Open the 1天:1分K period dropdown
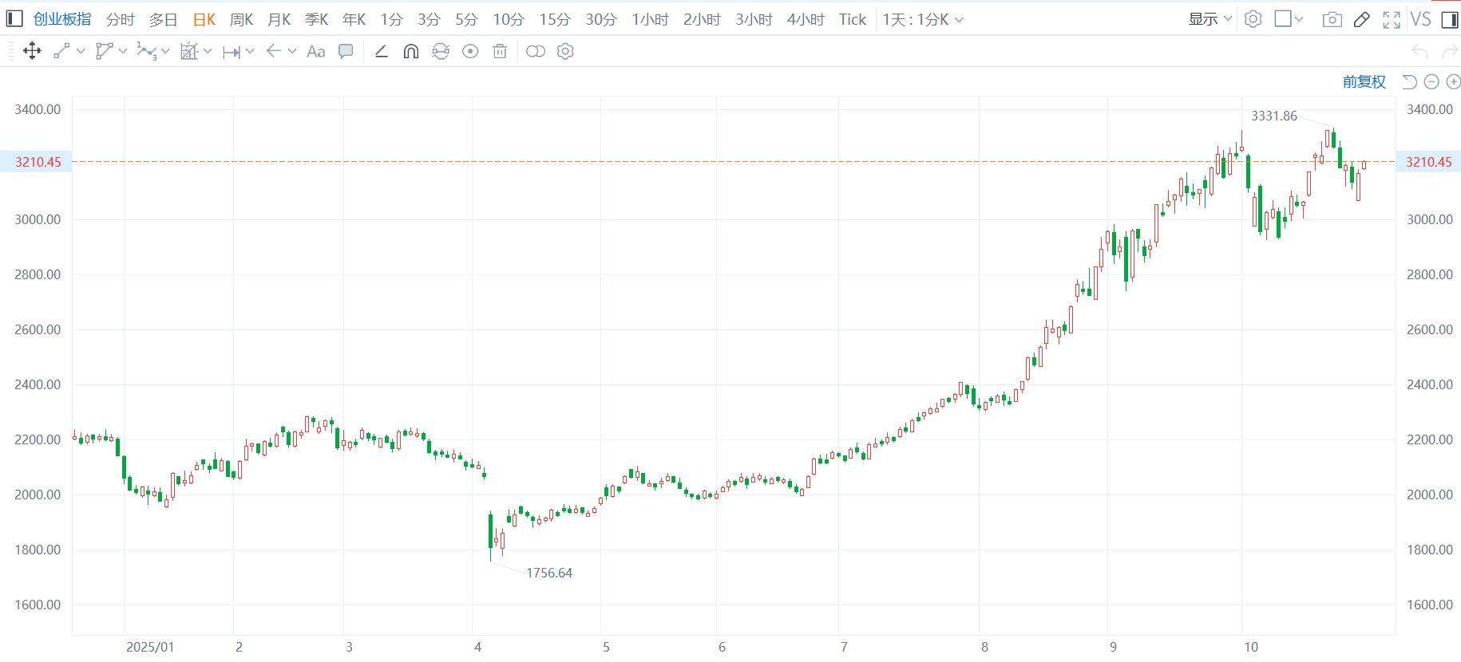The width and height of the screenshot is (1461, 662). coord(922,20)
